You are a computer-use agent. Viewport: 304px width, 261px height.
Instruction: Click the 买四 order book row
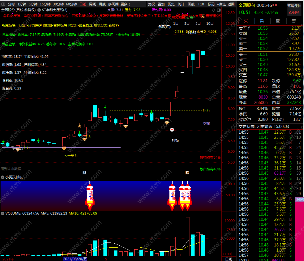tap(270, 70)
